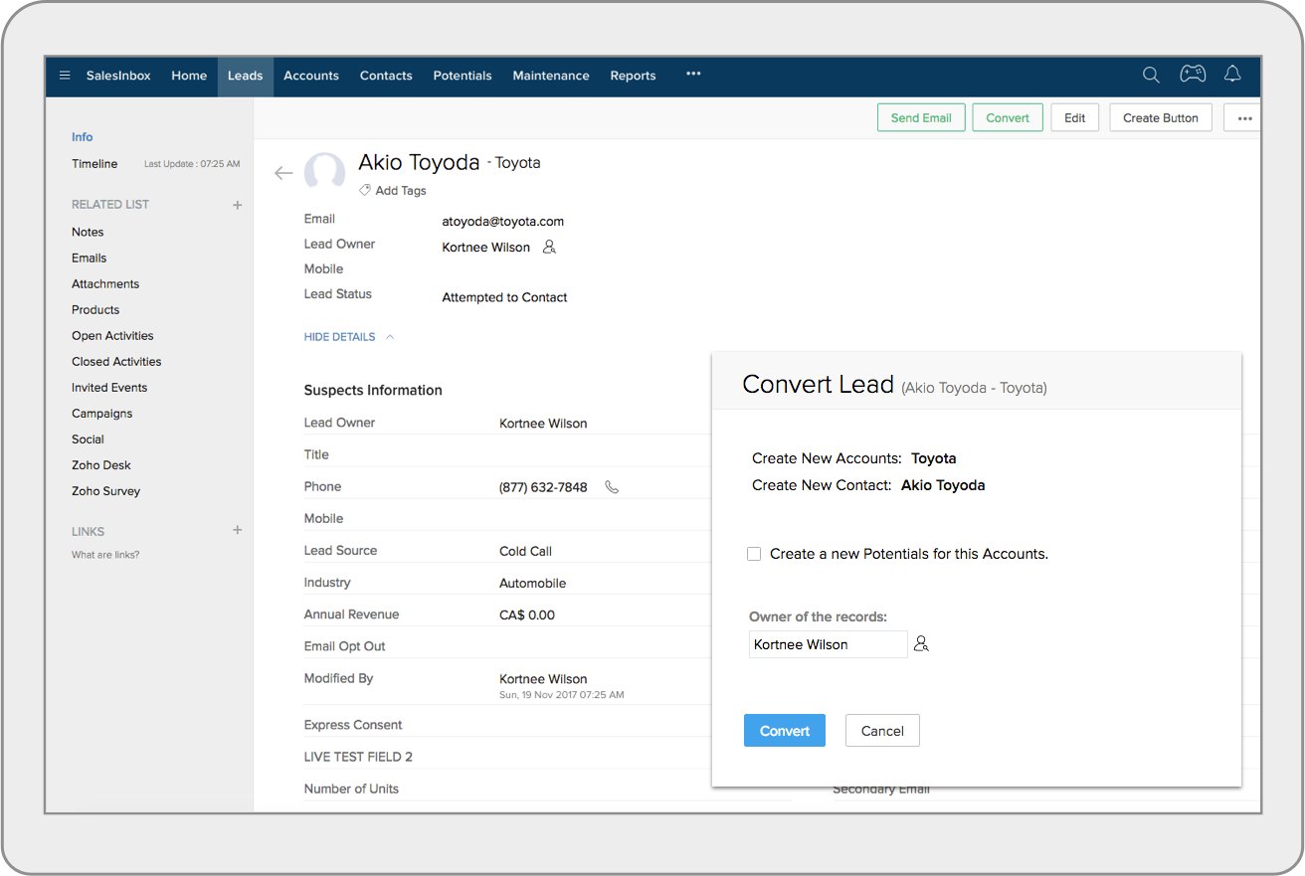Open Notes related list
This screenshot has width=1305, height=876.
click(x=88, y=232)
